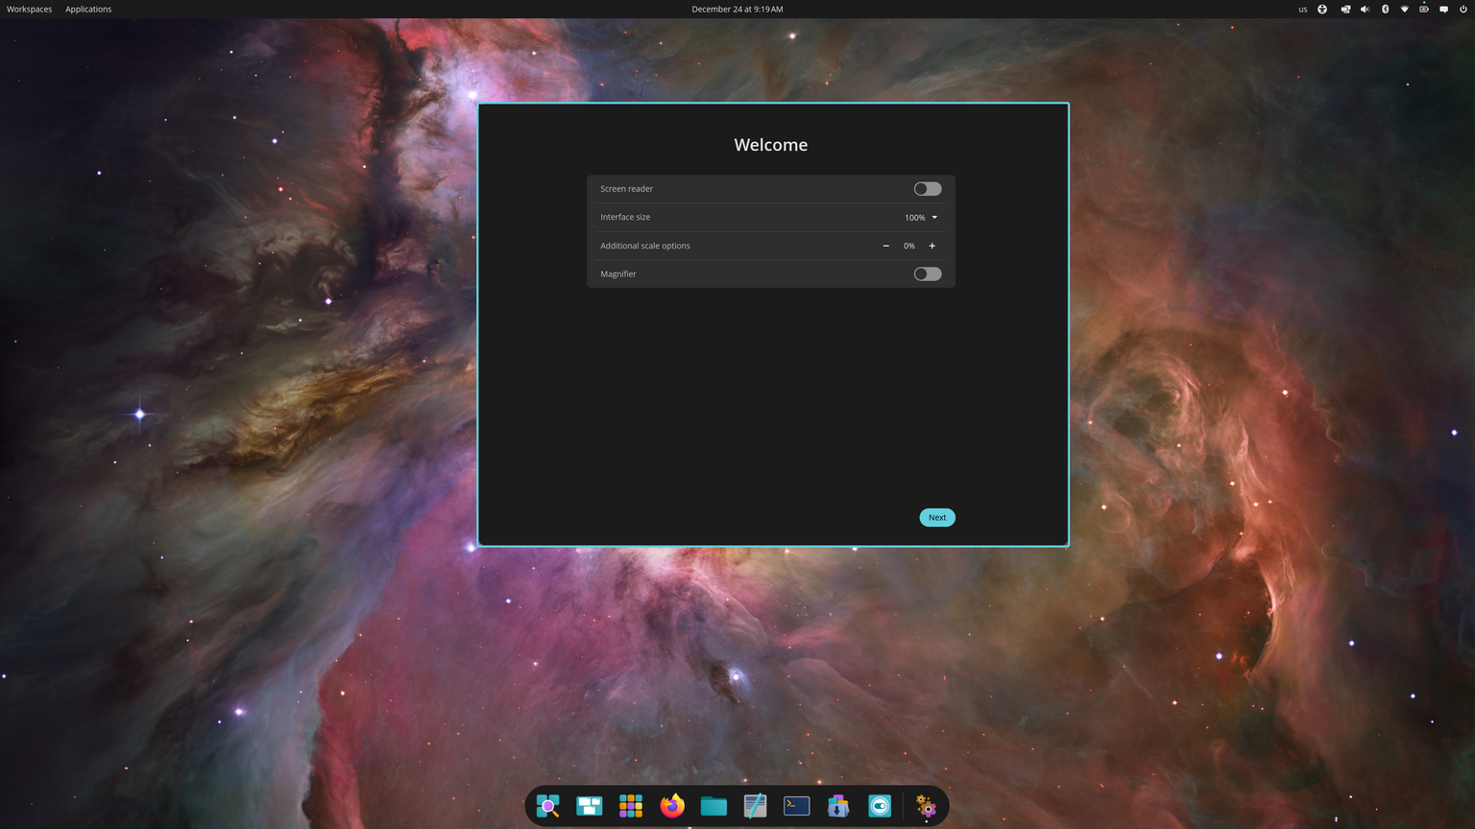The height and width of the screenshot is (829, 1475).
Task: Click the Bluetooth indicator in the top bar
Action: [1385, 9]
